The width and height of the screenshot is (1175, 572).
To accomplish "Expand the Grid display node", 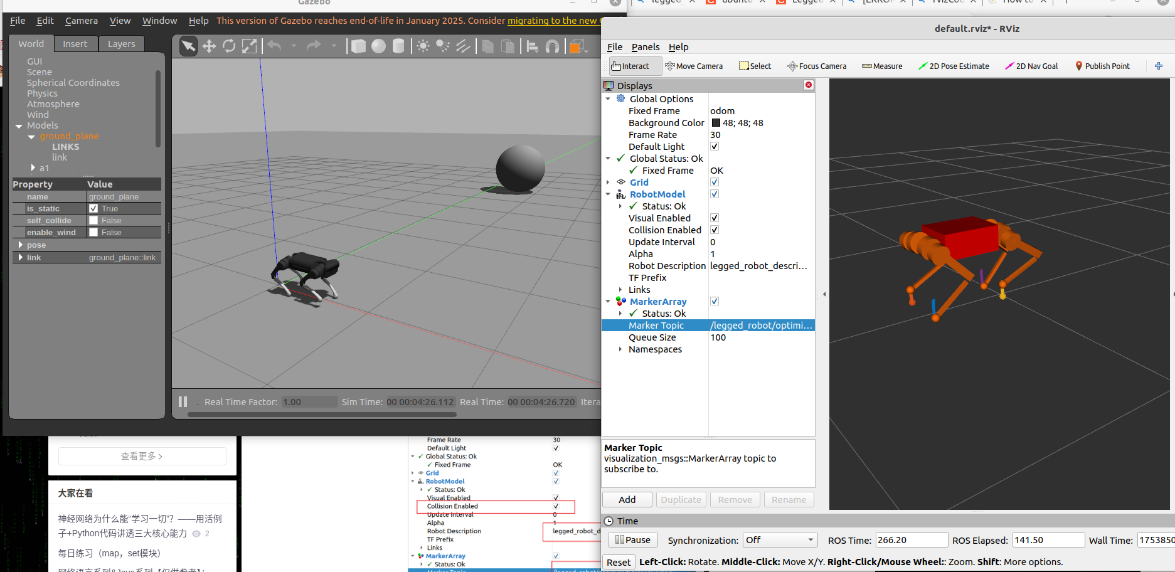I will point(608,182).
